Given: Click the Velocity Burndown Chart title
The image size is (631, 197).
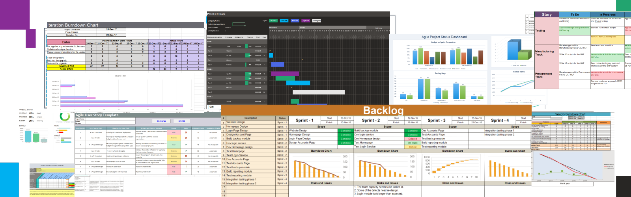Looking at the screenshot, I should click(570, 114).
